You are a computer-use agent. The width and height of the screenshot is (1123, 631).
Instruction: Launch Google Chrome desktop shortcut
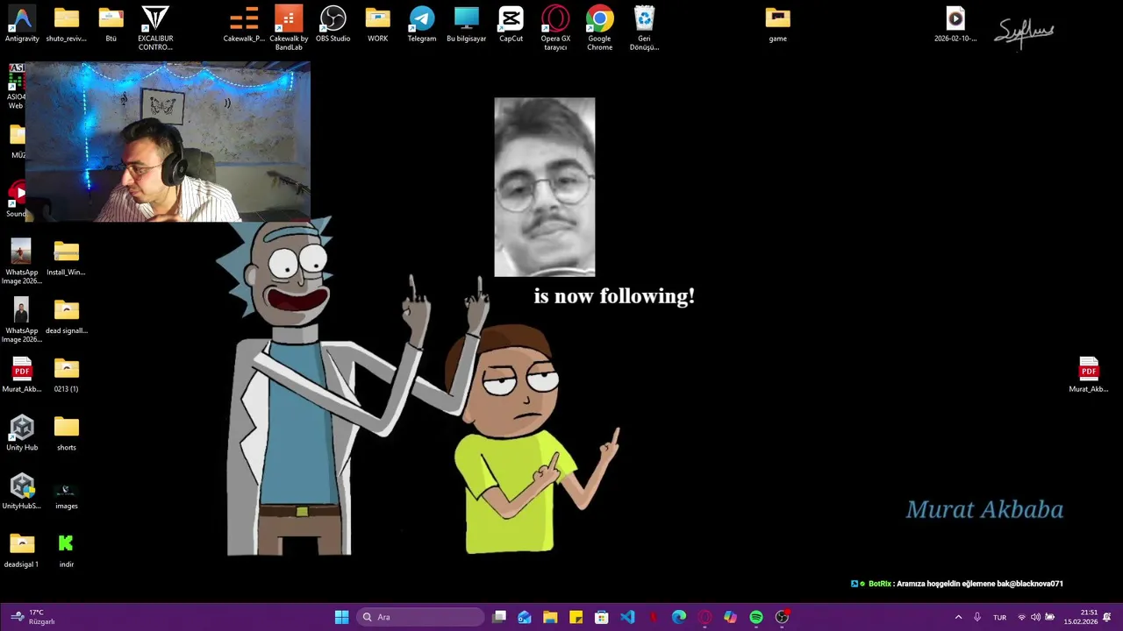point(600,28)
